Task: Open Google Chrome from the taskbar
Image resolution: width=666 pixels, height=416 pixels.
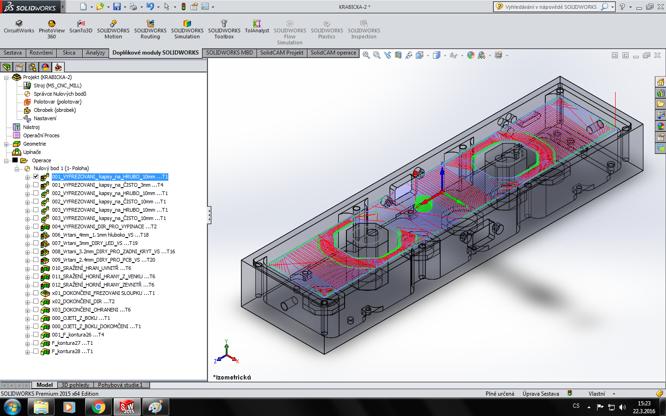Action: pyautogui.click(x=98, y=407)
